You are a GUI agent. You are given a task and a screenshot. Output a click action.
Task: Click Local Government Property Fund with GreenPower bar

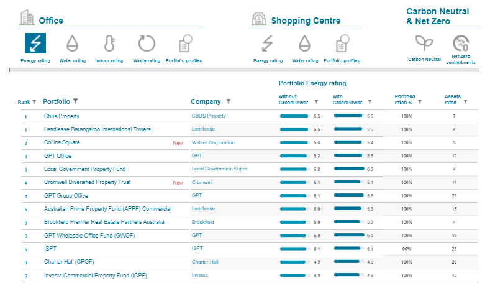pos(348,169)
